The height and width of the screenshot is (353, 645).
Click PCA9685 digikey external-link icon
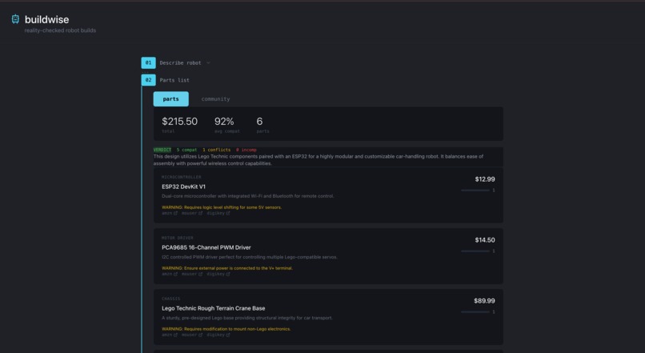click(x=228, y=274)
